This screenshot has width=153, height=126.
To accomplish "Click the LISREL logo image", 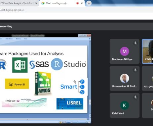I will pos(70,104).
